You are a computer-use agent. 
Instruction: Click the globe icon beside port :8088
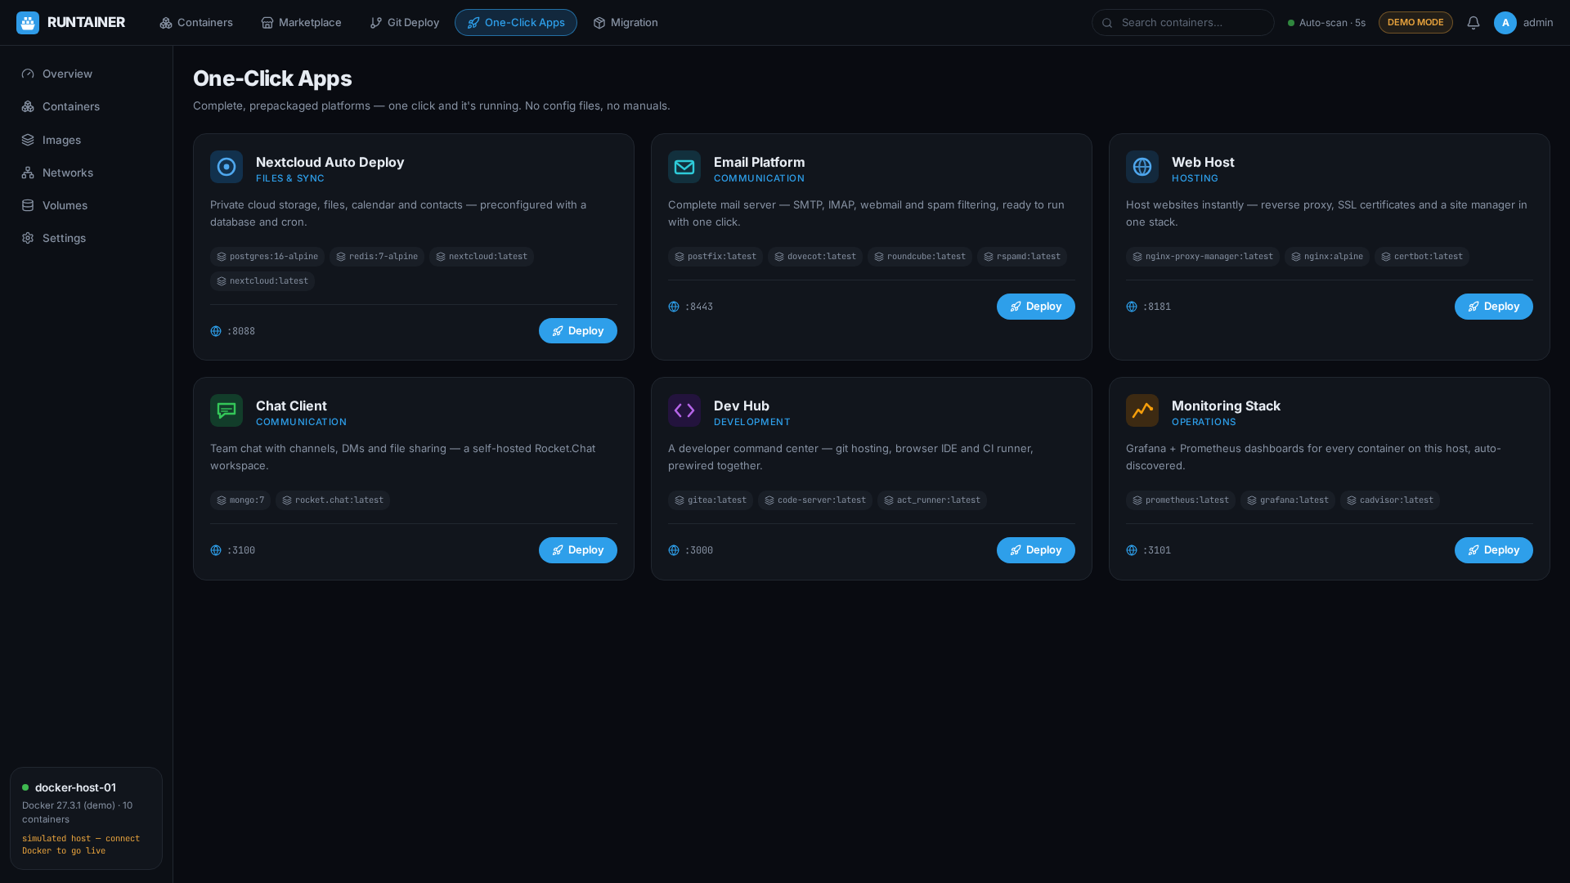216,331
